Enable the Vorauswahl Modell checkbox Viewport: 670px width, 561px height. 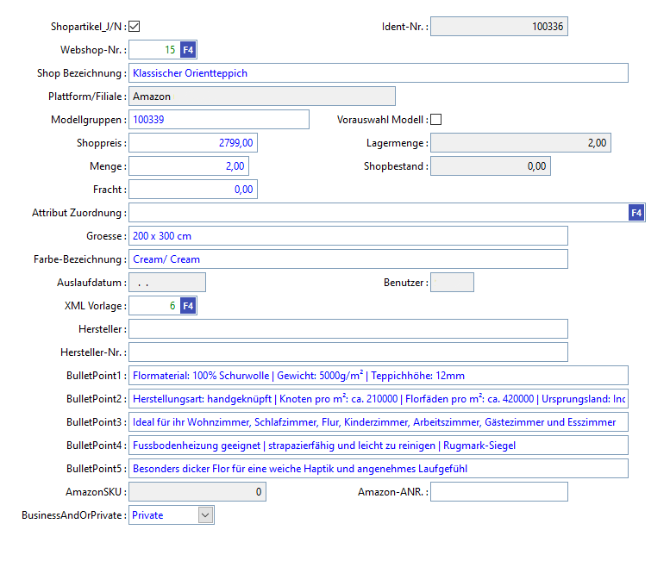coord(435,120)
